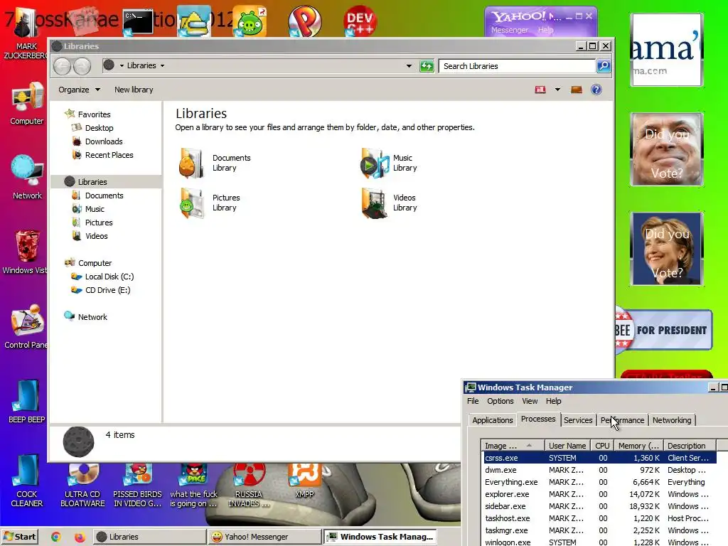Open the dropdown arrow after Libraries breadcrumb

(x=162, y=66)
